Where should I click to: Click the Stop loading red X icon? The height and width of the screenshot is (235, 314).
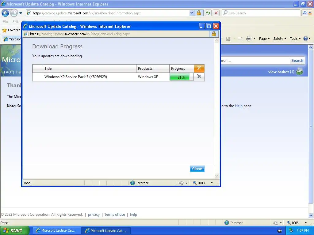(216, 13)
